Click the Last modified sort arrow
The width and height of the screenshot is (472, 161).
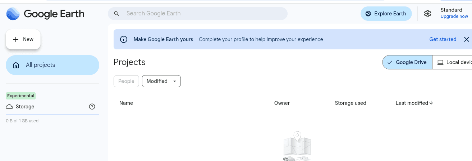(431, 103)
